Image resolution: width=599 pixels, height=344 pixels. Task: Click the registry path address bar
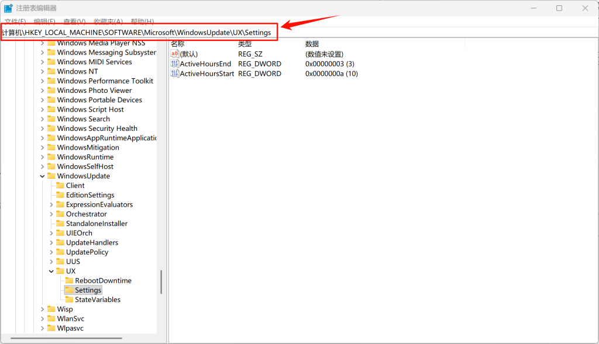point(140,33)
